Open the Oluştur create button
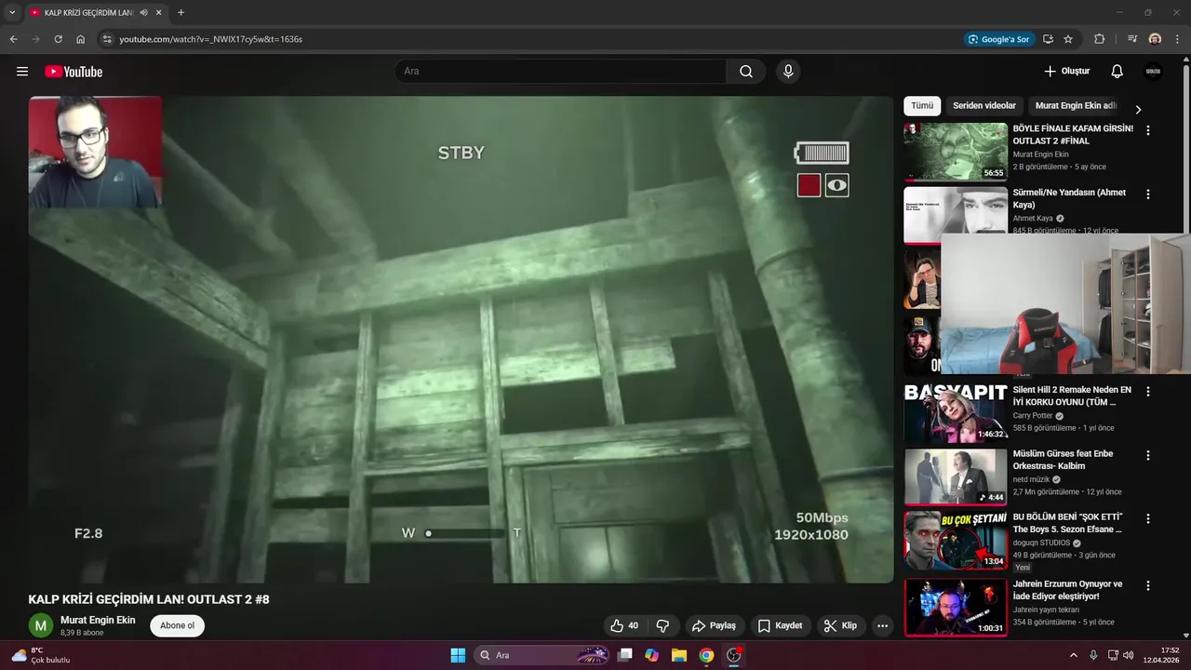 click(x=1066, y=72)
